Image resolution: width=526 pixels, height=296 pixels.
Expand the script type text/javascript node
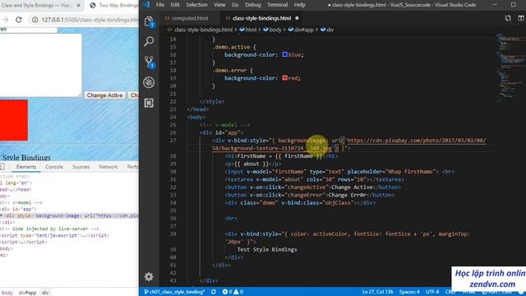coord(54,236)
